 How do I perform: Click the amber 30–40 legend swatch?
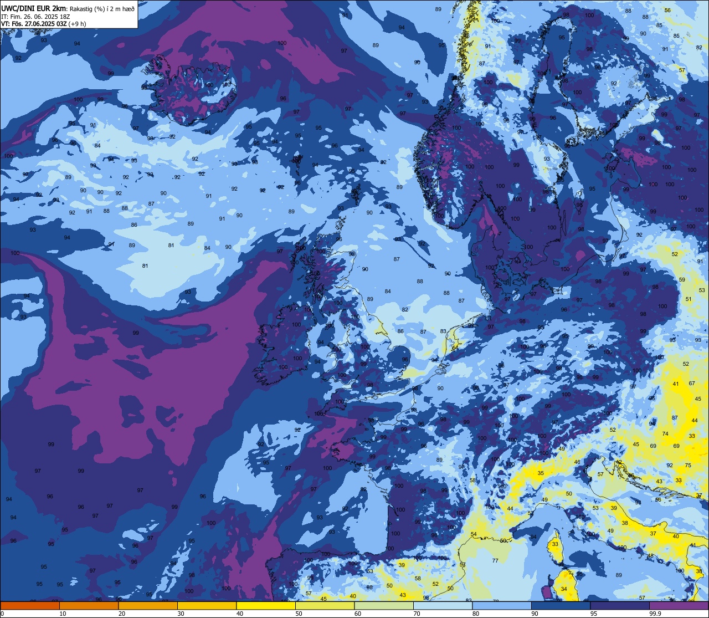(207, 606)
